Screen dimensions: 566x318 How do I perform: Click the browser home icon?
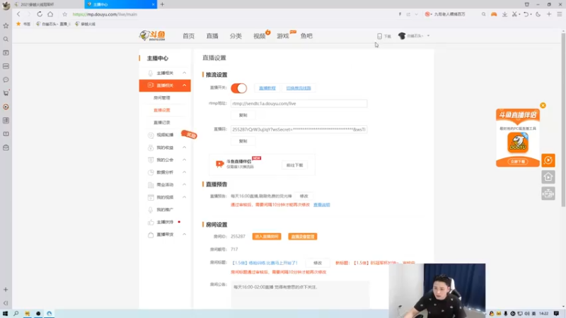pos(50,14)
